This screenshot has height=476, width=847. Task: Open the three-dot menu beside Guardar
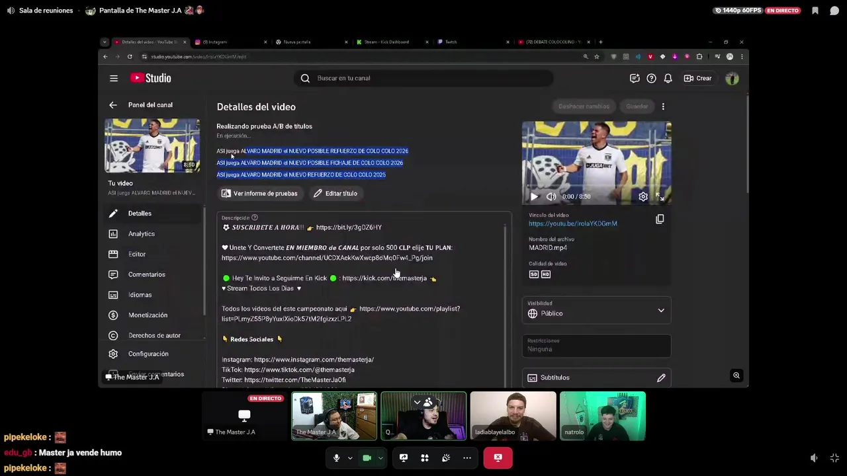[663, 106]
